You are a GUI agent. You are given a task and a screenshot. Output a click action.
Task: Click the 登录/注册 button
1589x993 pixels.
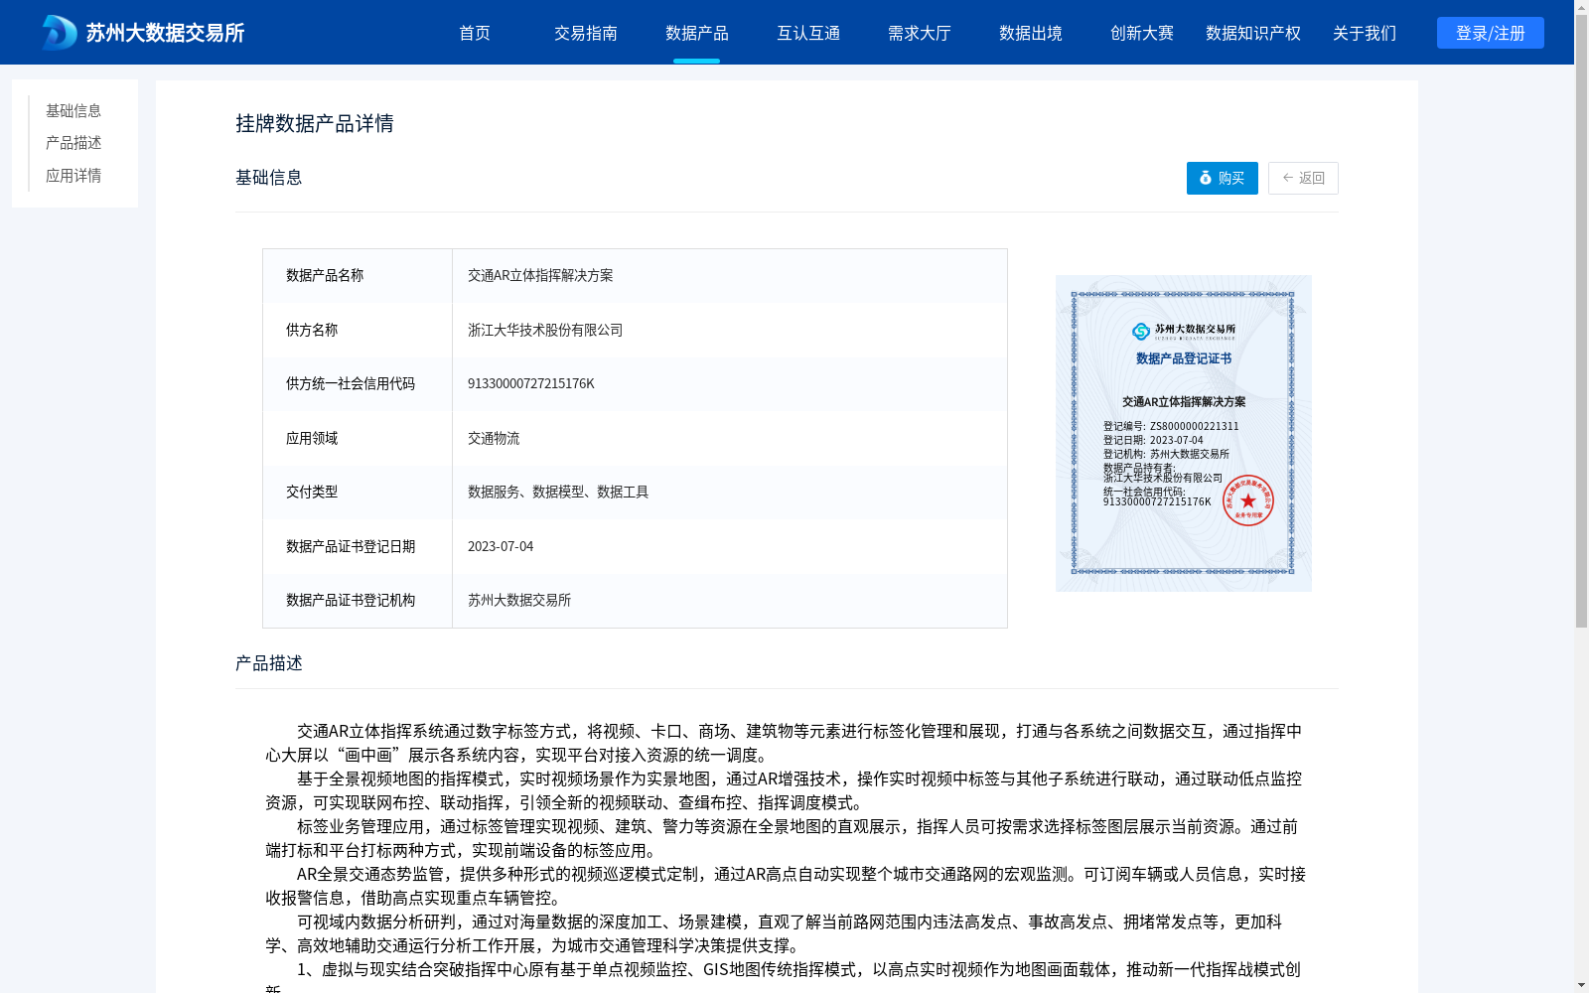1491,33
